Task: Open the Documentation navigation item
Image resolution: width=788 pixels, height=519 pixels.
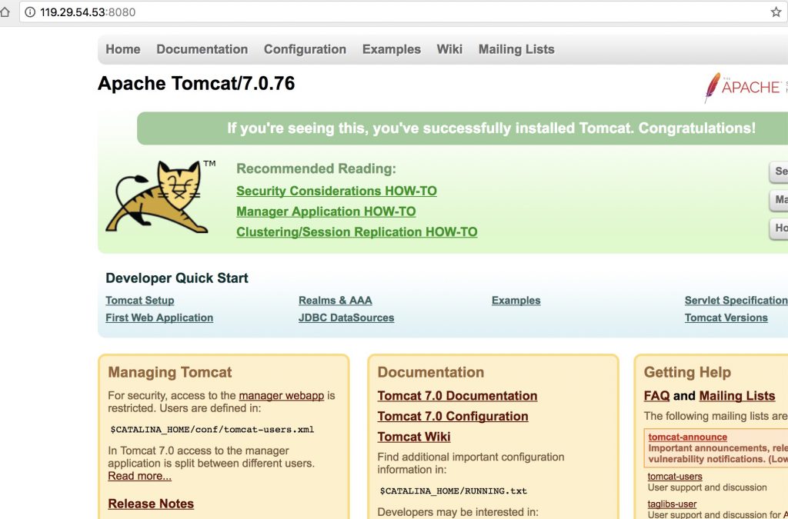Action: (x=202, y=49)
